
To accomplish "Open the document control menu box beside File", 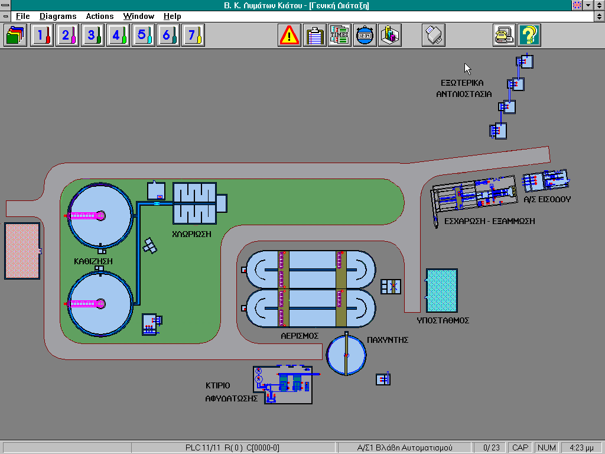I will [6, 17].
